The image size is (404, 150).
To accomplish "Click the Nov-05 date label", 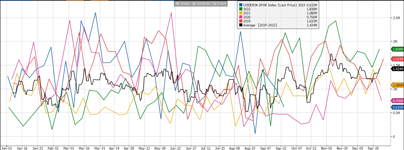I will coord(327,148).
